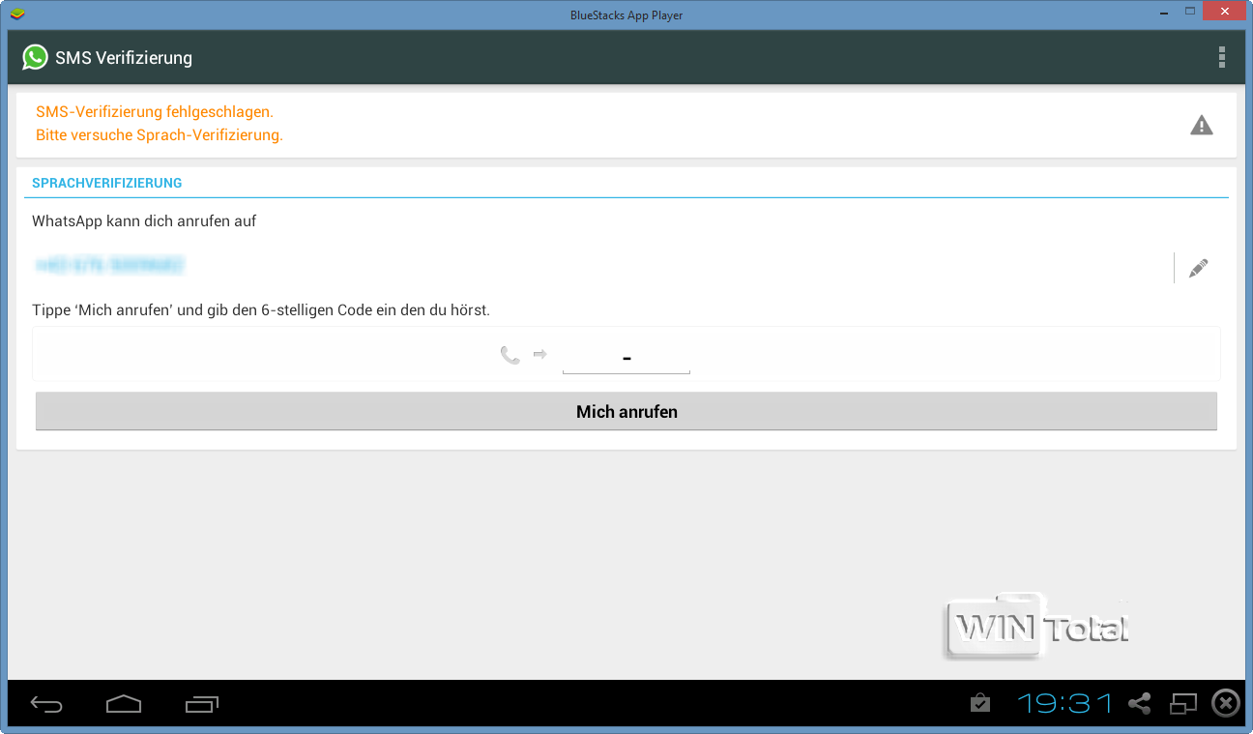Tap the Android home button
Viewport: 1253px width, 734px height.
[x=124, y=704]
